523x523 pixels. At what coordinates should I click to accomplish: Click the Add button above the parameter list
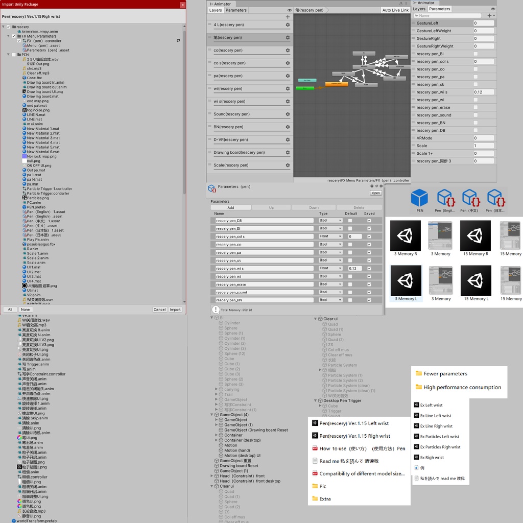[x=230, y=207]
